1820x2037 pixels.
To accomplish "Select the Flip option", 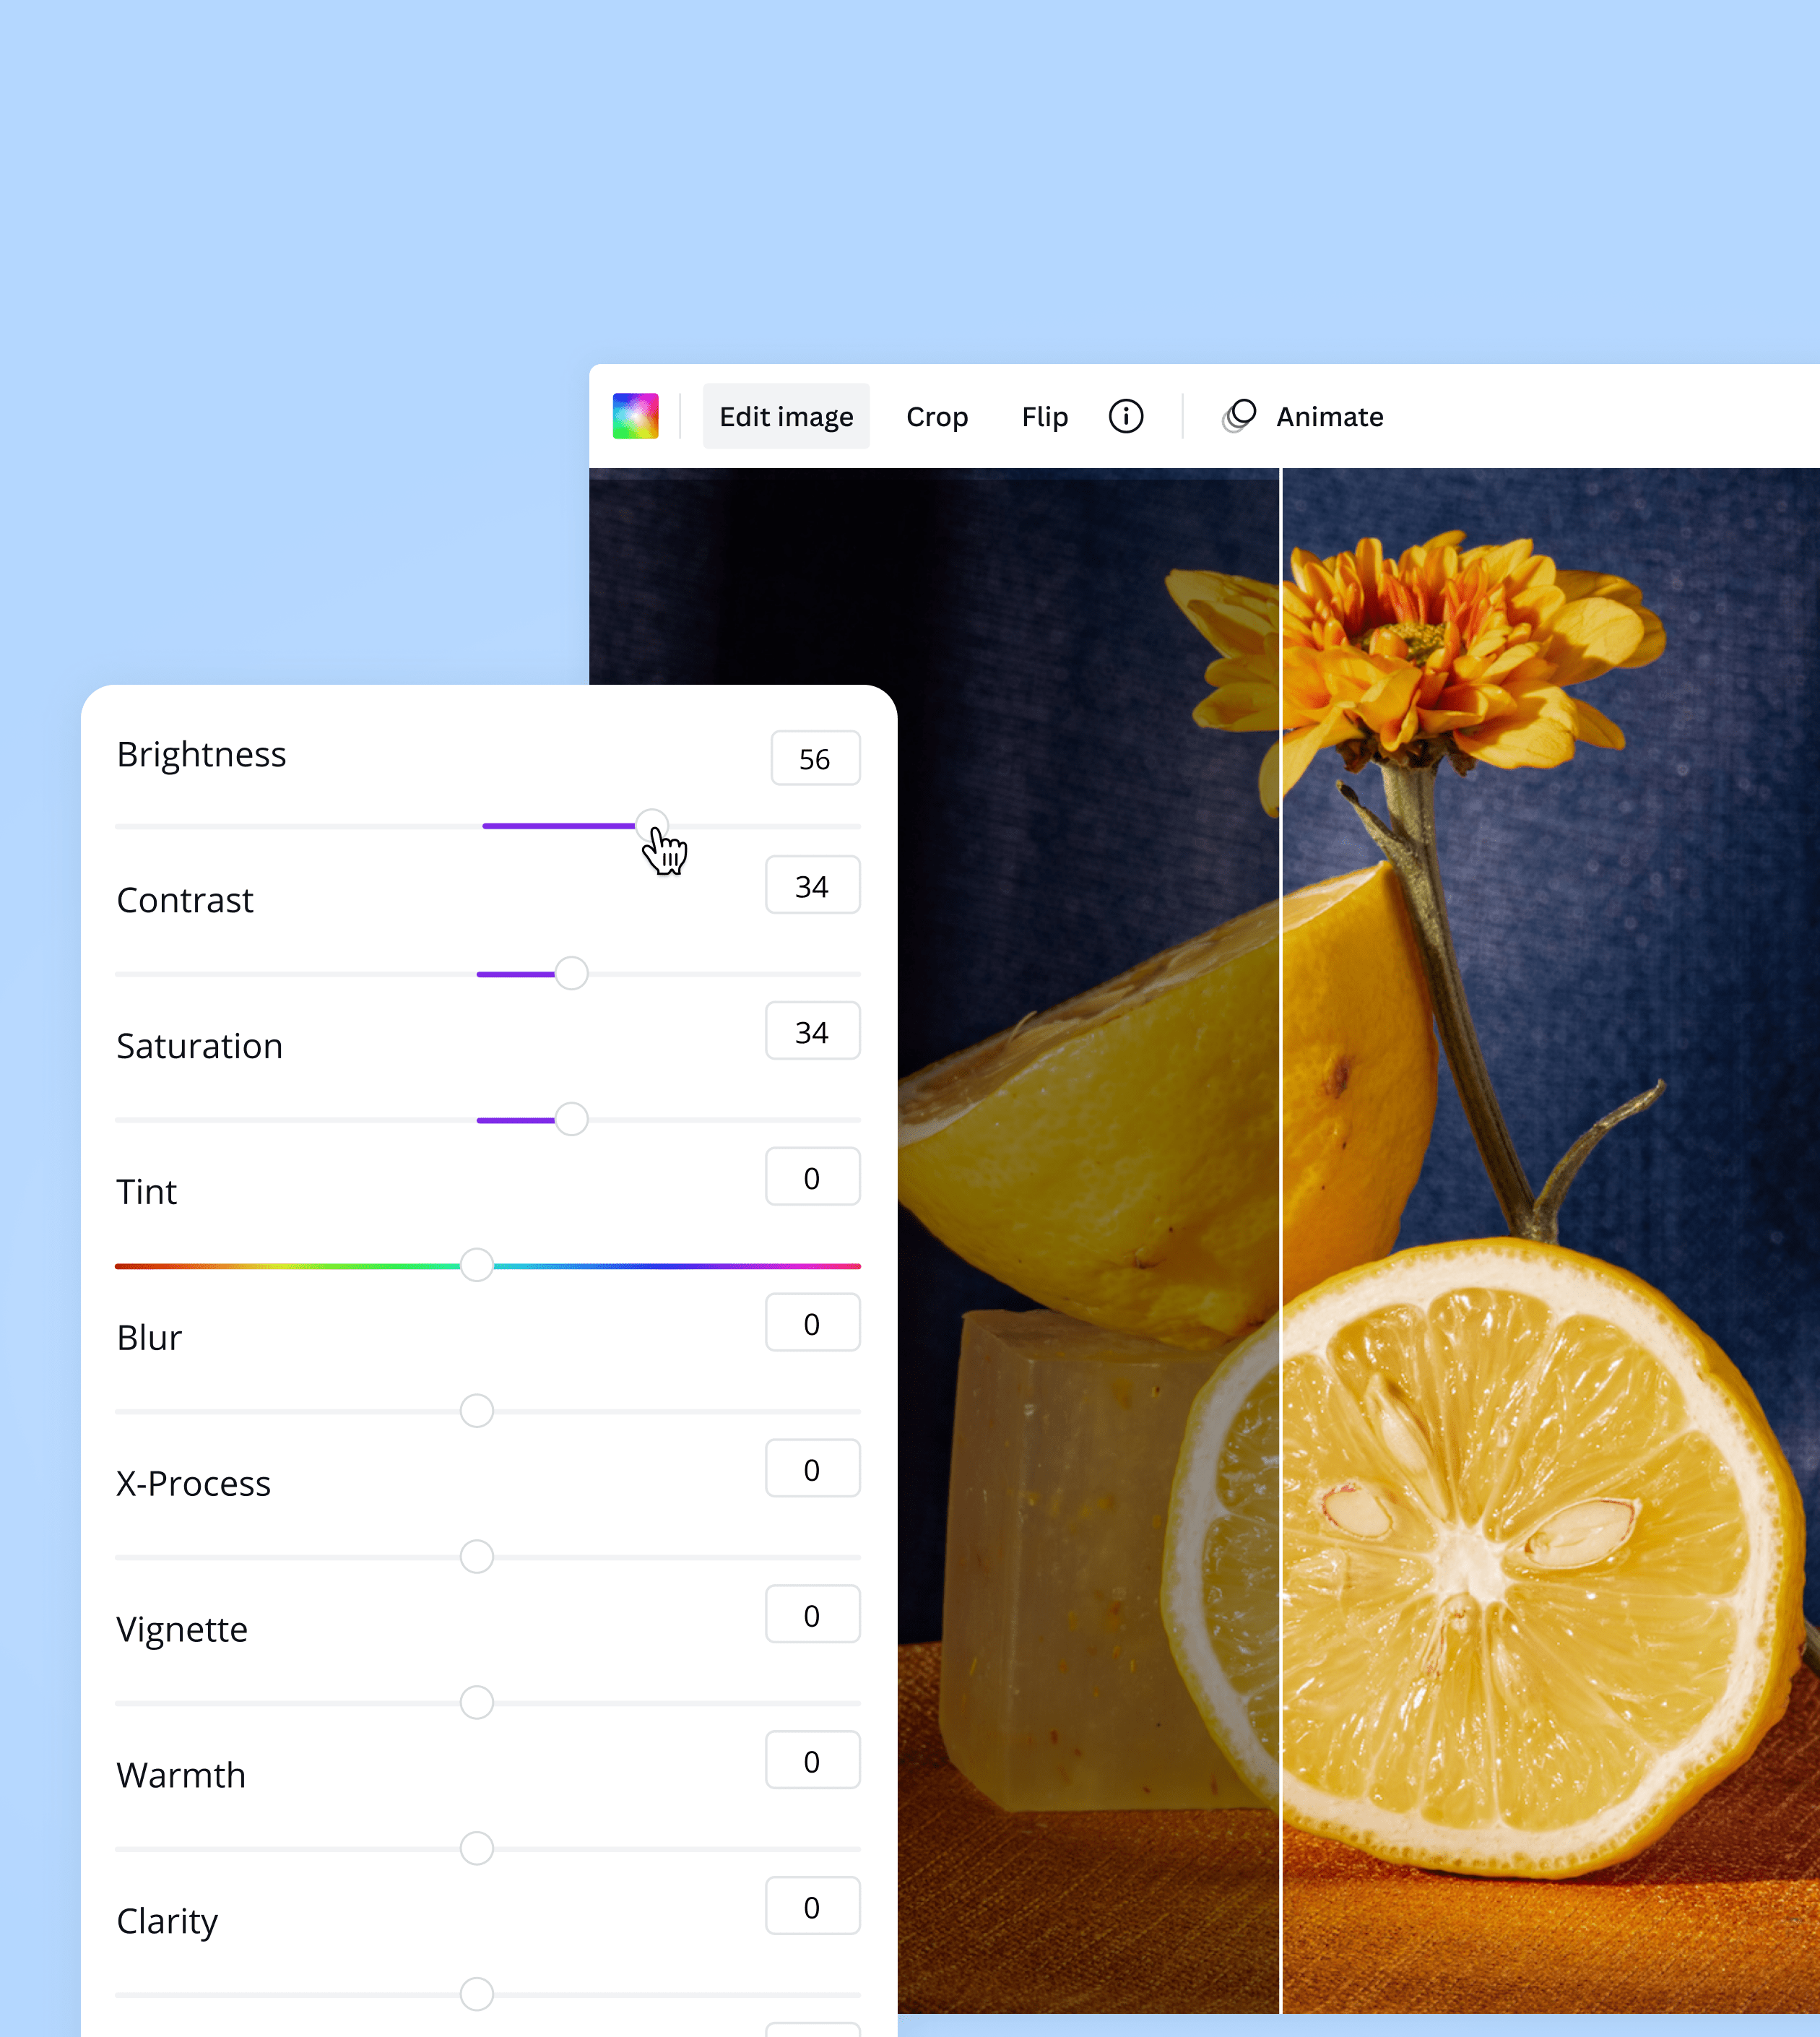I will (1044, 417).
